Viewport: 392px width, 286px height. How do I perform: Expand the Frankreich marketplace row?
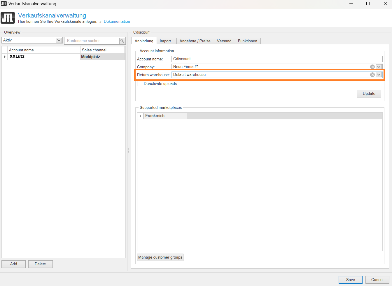(140, 116)
